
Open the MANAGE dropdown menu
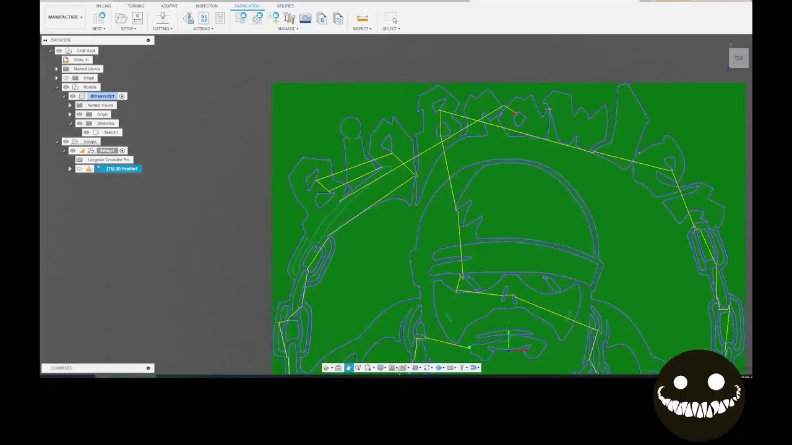coord(288,29)
